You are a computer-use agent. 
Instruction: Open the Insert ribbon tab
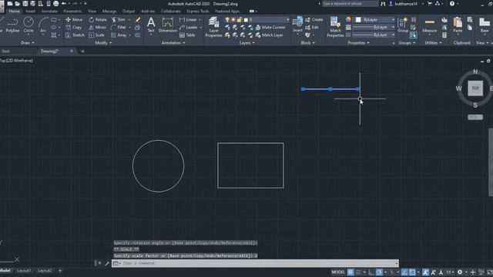31,11
